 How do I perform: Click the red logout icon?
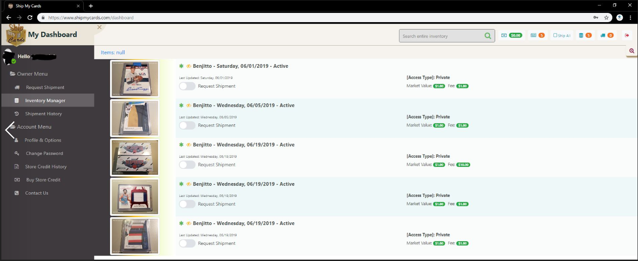tap(627, 36)
